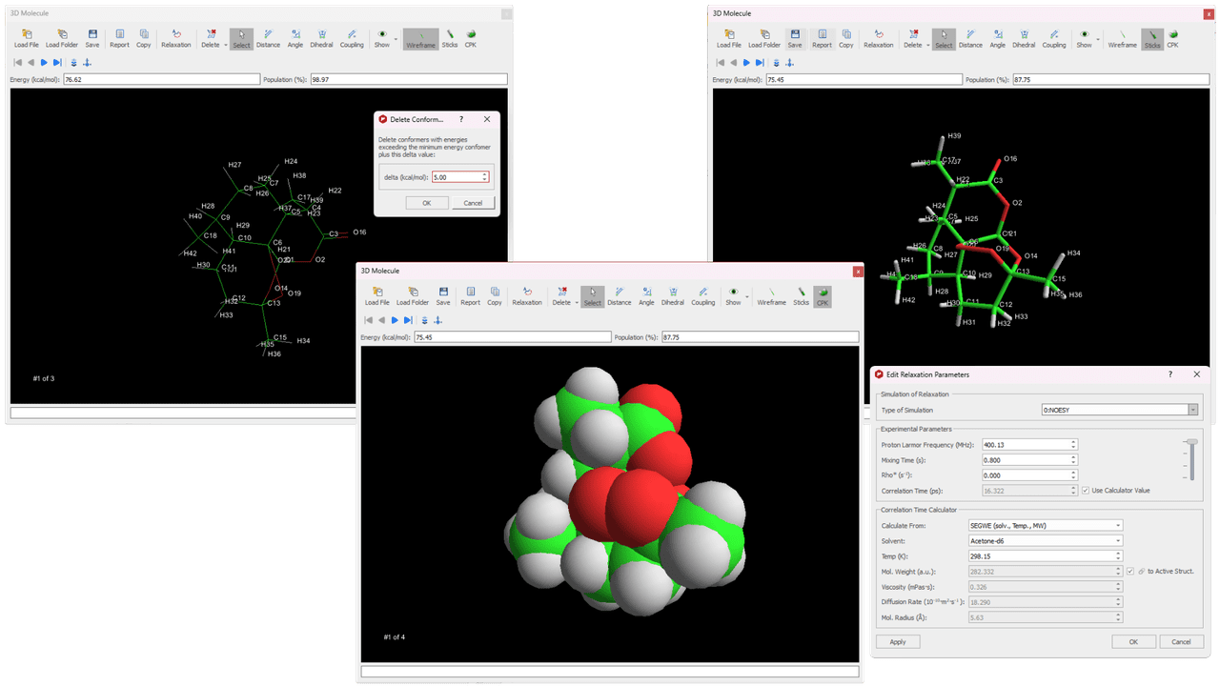Expand the Show dropdown in the right window
1220x686 pixels.
click(1099, 39)
